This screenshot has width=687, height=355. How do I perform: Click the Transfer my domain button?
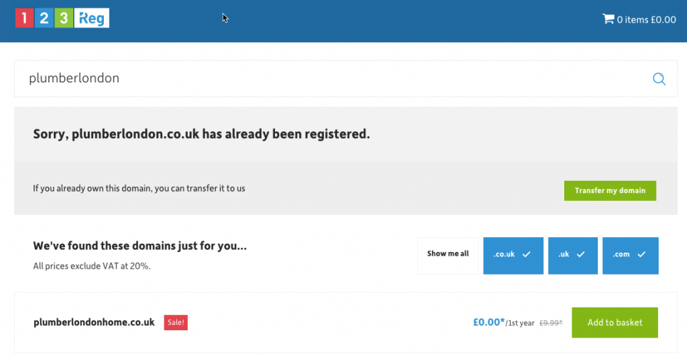610,191
